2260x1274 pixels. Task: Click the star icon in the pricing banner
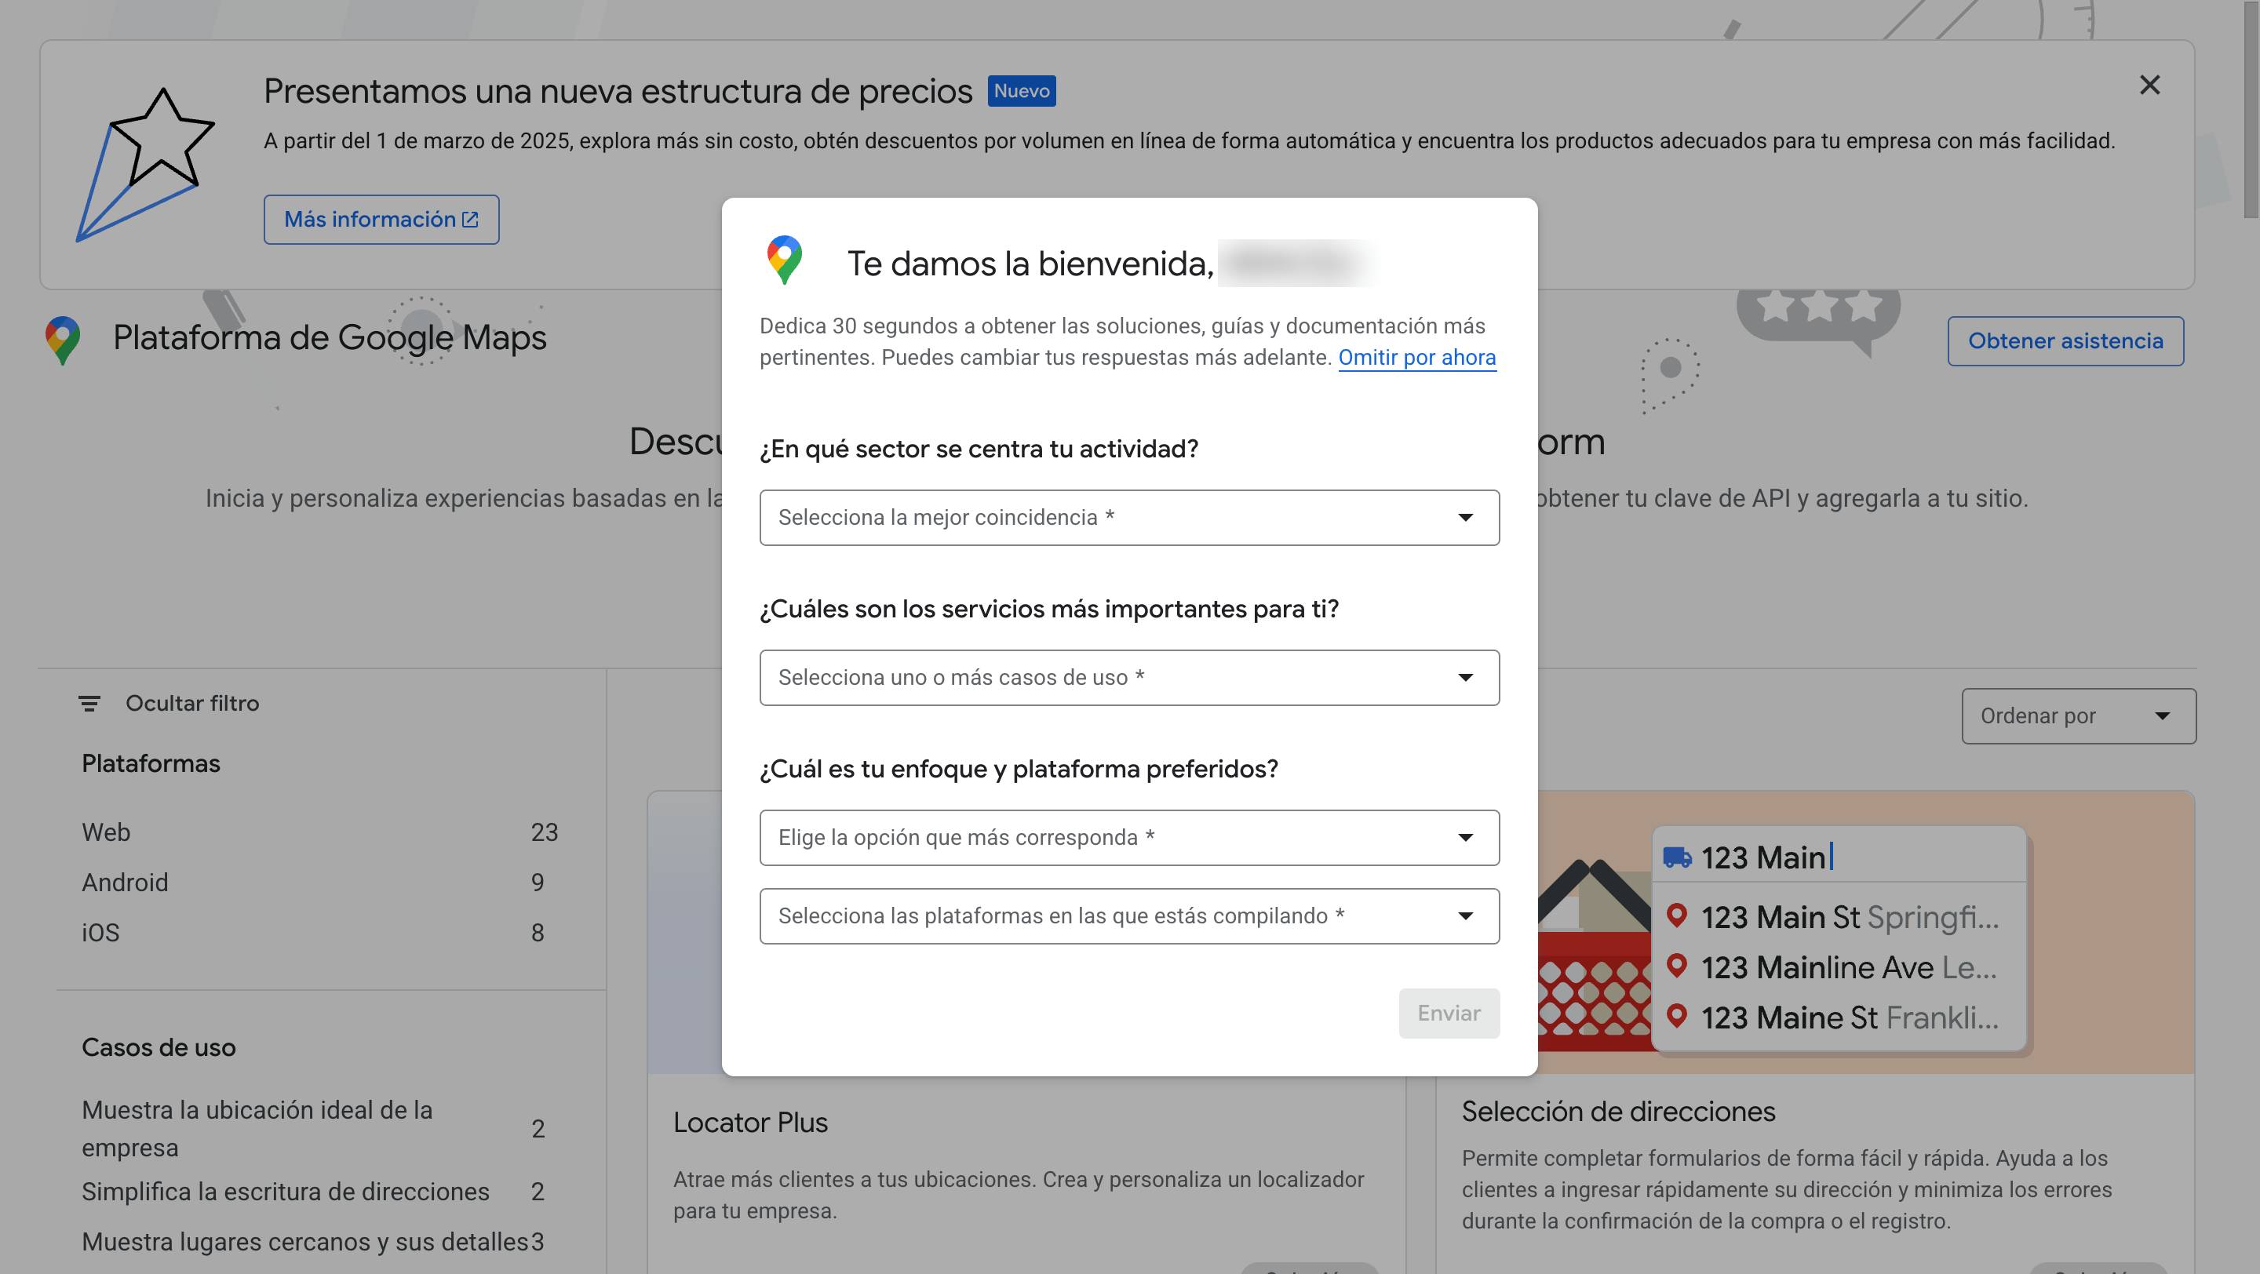[x=146, y=165]
